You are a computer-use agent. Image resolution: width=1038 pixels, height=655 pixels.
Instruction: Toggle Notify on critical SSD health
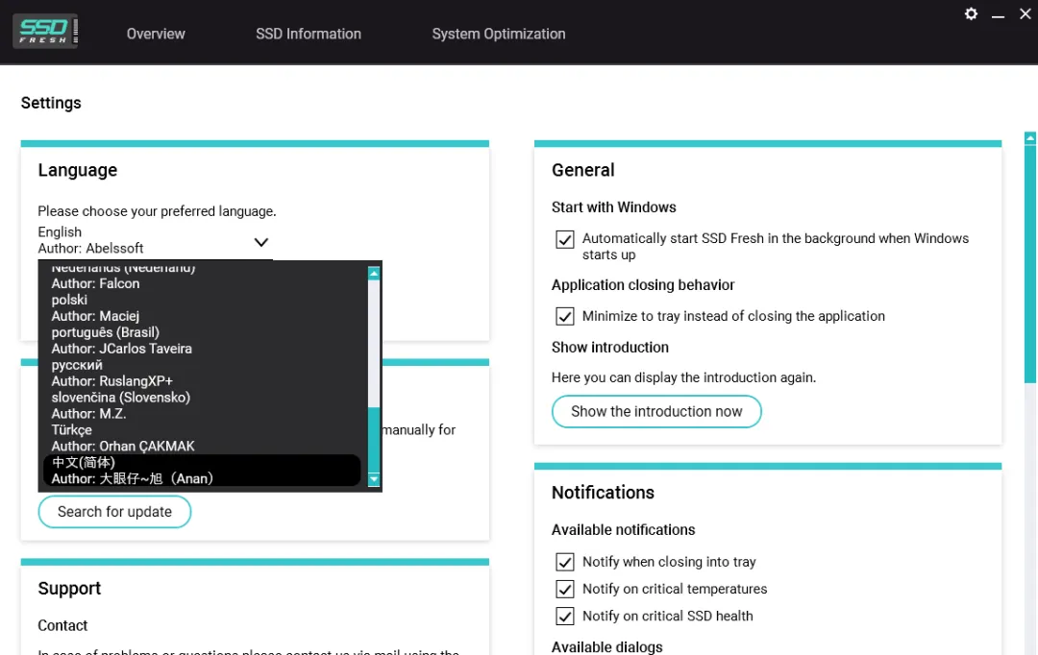click(565, 616)
